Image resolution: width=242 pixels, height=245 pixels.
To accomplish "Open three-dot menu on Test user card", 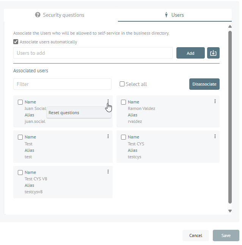I will pos(108,136).
